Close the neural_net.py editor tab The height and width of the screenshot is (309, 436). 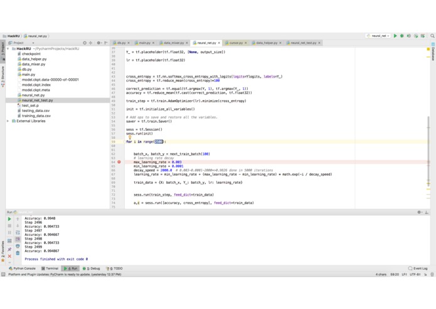[219, 43]
